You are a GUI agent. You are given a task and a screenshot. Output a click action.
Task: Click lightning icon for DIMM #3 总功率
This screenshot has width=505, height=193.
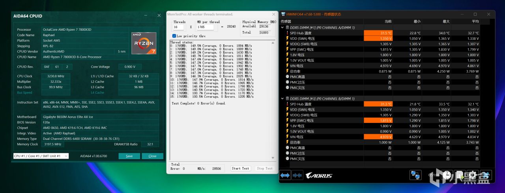point(287,142)
